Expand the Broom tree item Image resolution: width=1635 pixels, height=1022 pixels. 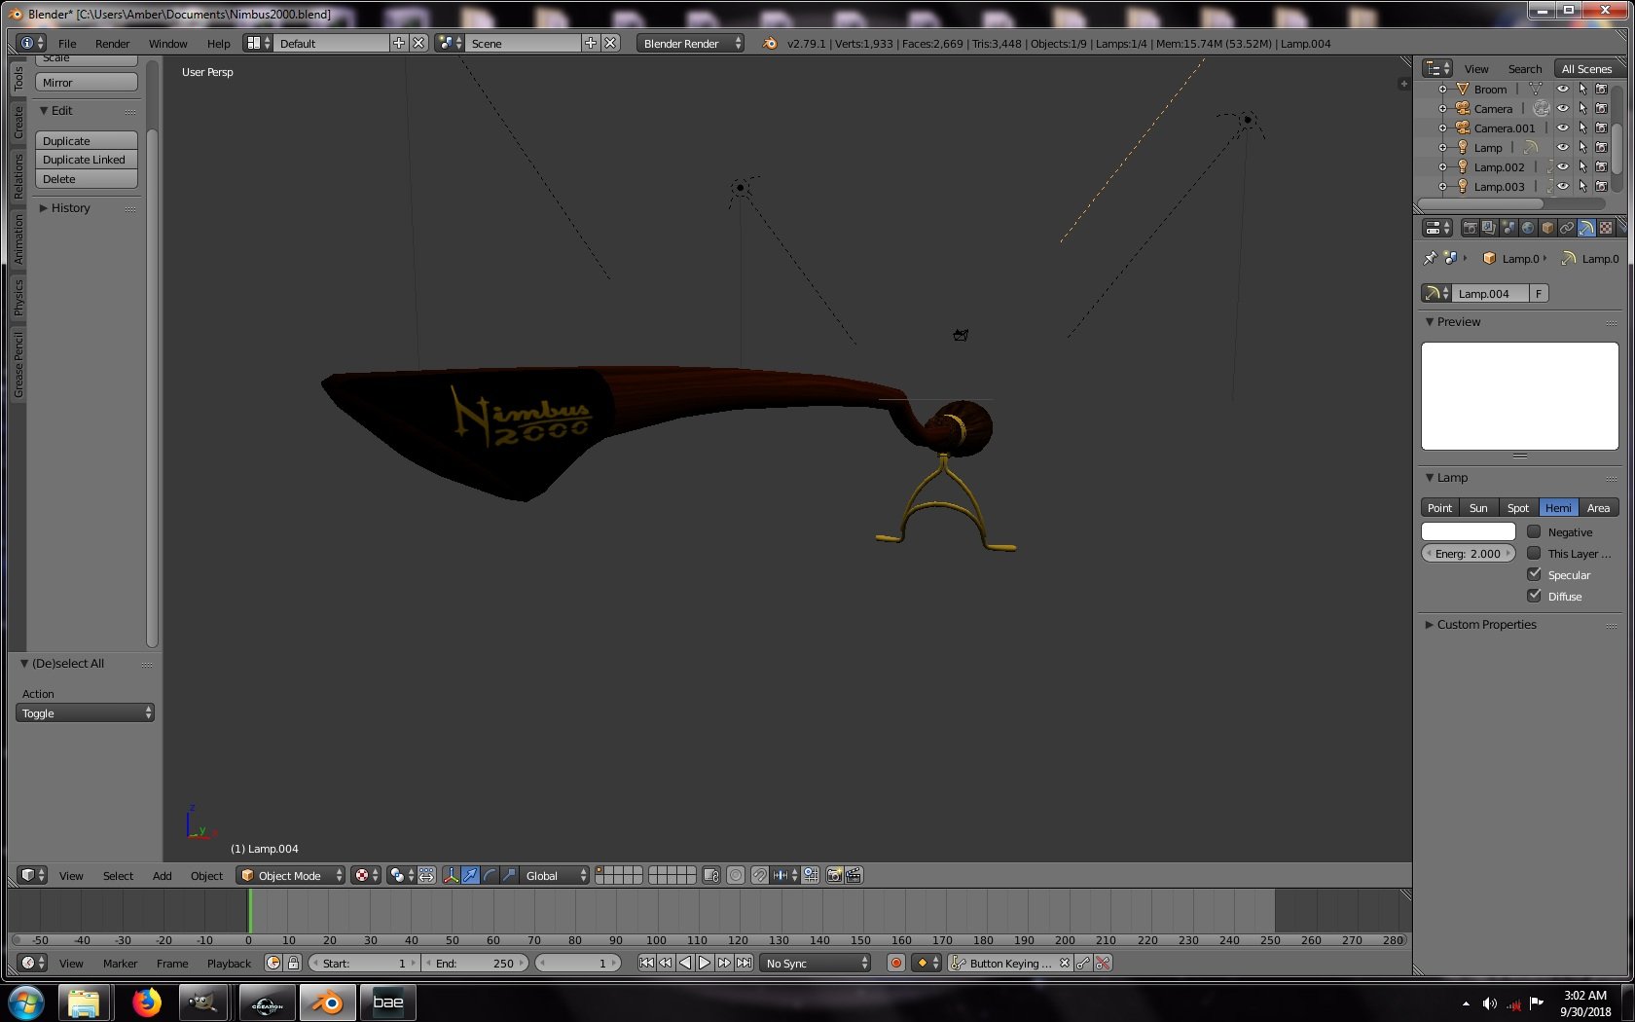[1442, 89]
